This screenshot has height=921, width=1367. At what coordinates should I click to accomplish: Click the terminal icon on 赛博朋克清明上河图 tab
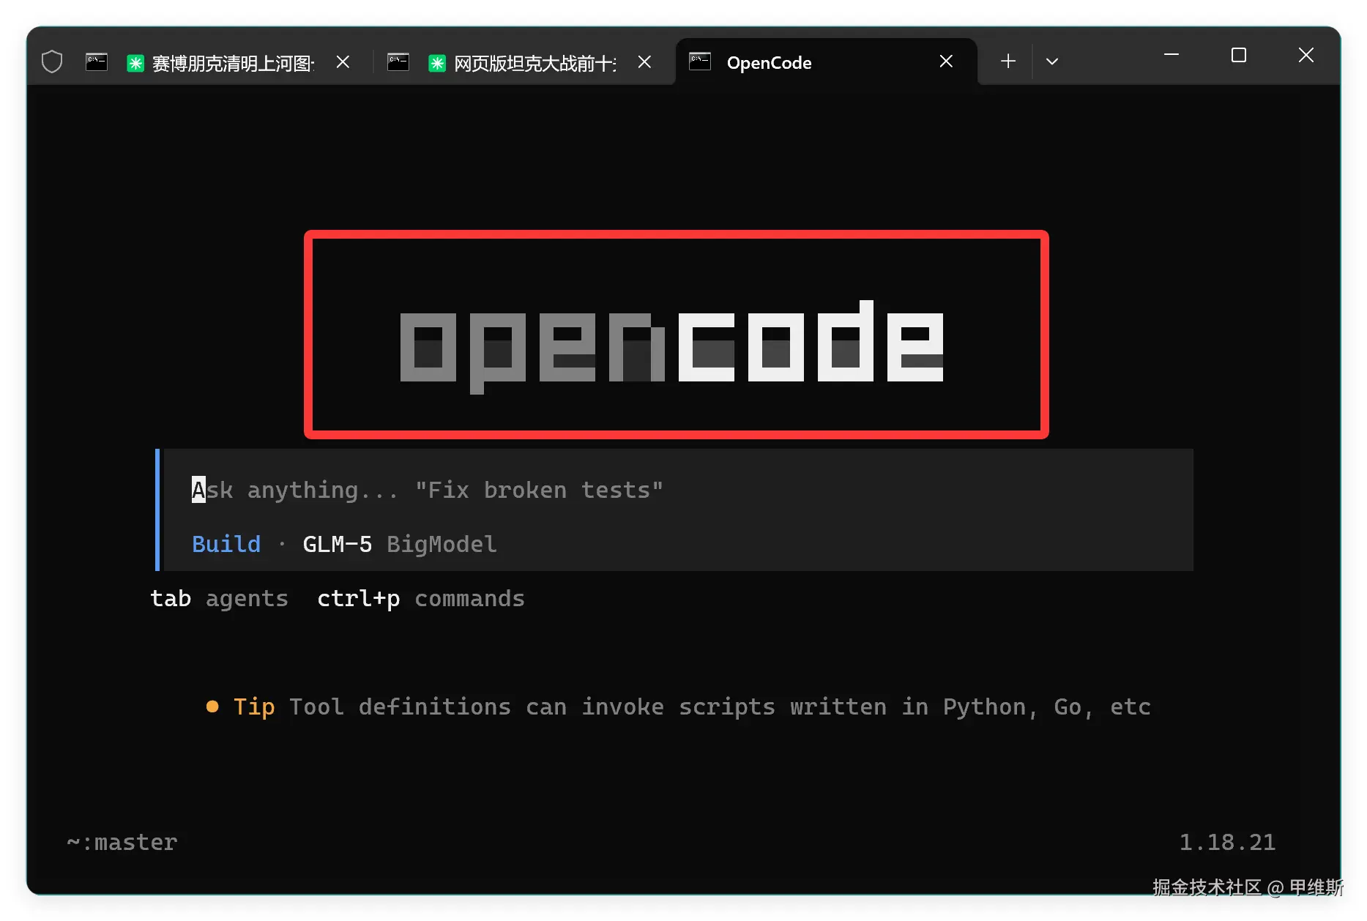pos(97,62)
